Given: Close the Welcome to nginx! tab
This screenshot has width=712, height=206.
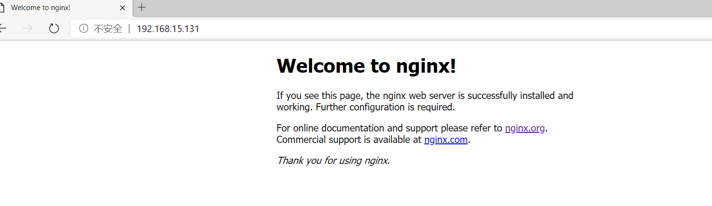Looking at the screenshot, I should (122, 8).
